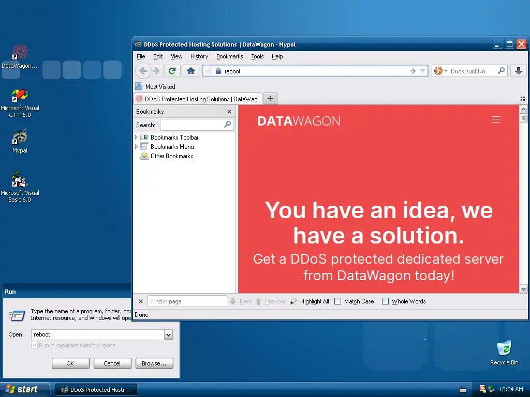The width and height of the screenshot is (530, 397).
Task: Select the DDoS Protected Hosting Solutions tab
Action: coord(198,99)
